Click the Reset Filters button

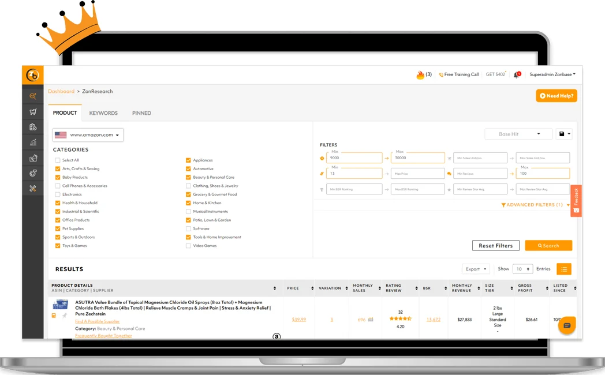point(496,246)
